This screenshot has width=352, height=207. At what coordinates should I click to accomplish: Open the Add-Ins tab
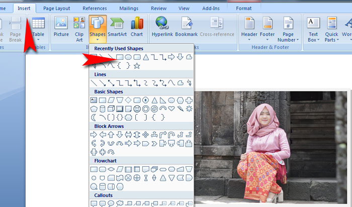coord(211,9)
